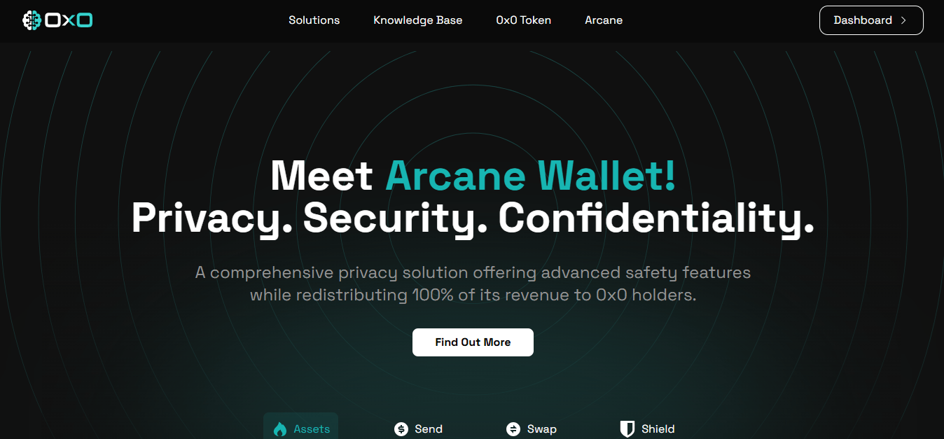Click the chevron arrow inside Dashboard button
Image resolution: width=944 pixels, height=439 pixels.
903,20
